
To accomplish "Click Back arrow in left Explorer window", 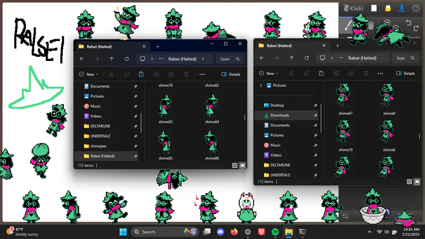I will (x=82, y=59).
